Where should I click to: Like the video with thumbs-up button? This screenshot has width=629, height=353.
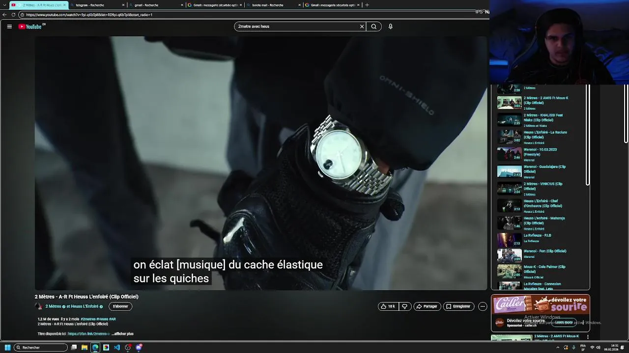tap(388, 306)
